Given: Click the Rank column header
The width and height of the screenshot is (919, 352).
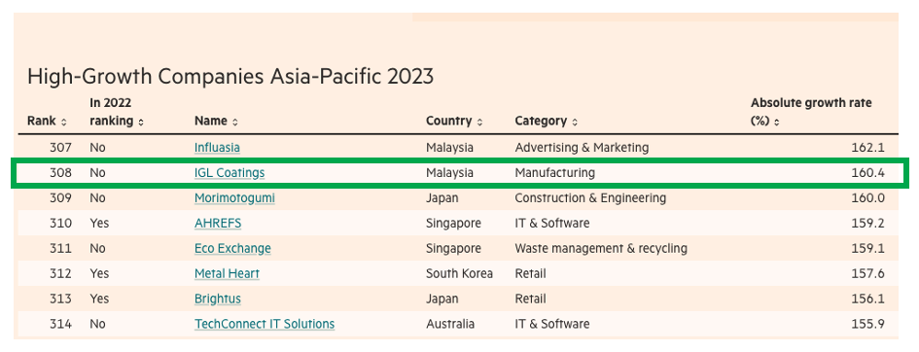Looking at the screenshot, I should tap(42, 122).
